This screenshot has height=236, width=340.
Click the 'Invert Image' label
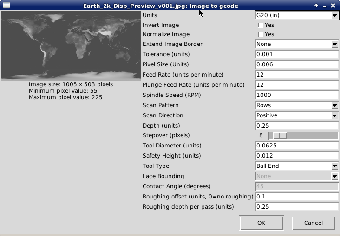point(161,25)
